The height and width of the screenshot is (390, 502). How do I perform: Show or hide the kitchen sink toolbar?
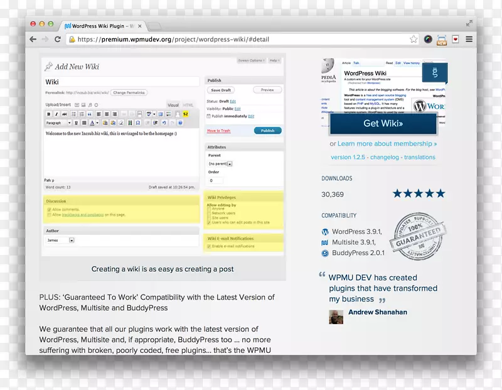pos(168,114)
